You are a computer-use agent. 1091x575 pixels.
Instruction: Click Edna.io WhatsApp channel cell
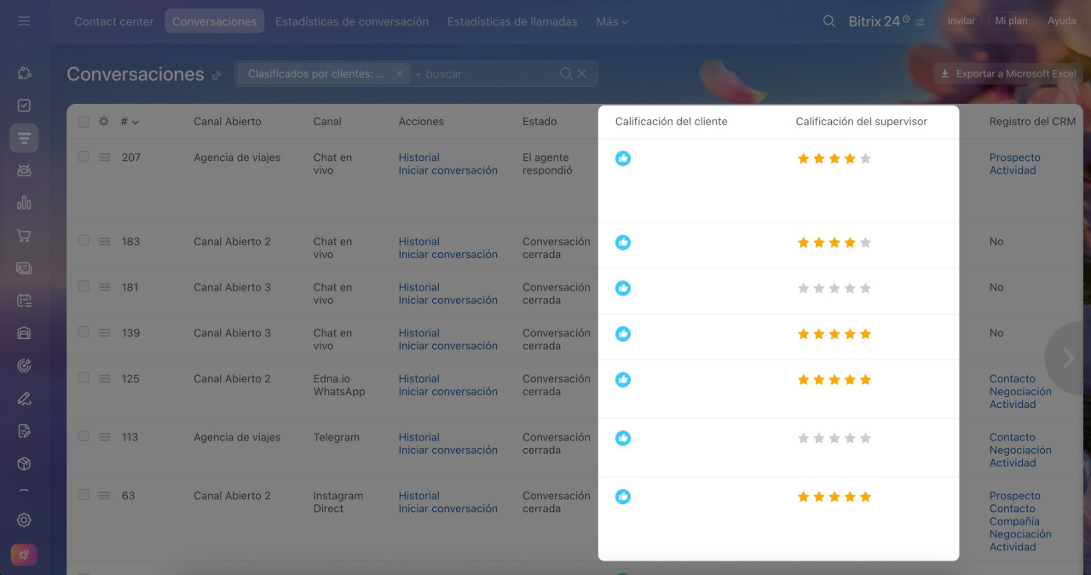coord(339,385)
